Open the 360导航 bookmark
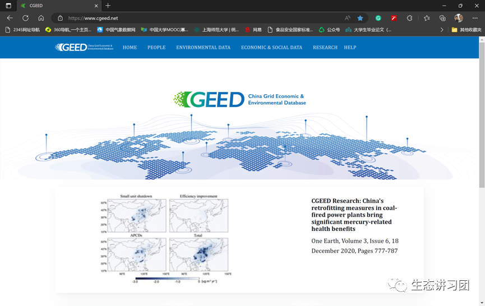Viewport: 485px width, 306px height. pyautogui.click(x=68, y=30)
